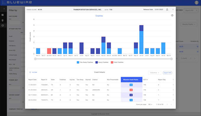Click dark blue crash points badge 2

[x=131, y=95]
